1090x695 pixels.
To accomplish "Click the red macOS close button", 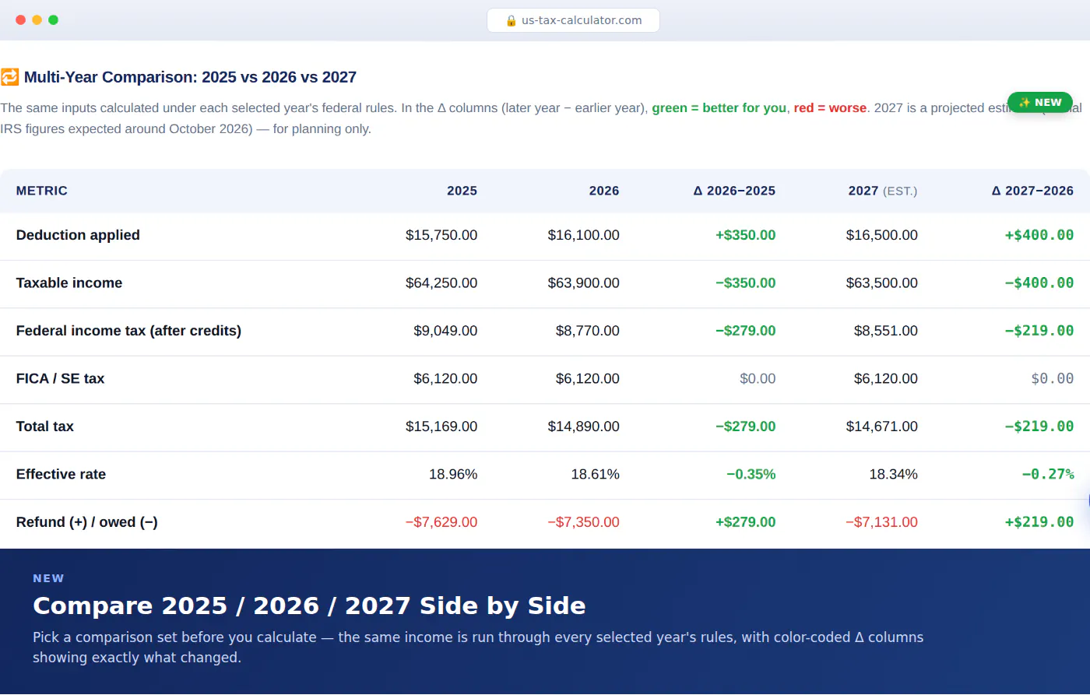I will pos(20,20).
